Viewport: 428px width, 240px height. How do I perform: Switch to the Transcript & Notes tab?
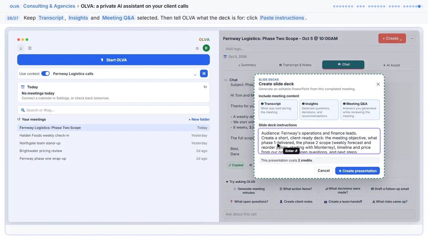295,65
